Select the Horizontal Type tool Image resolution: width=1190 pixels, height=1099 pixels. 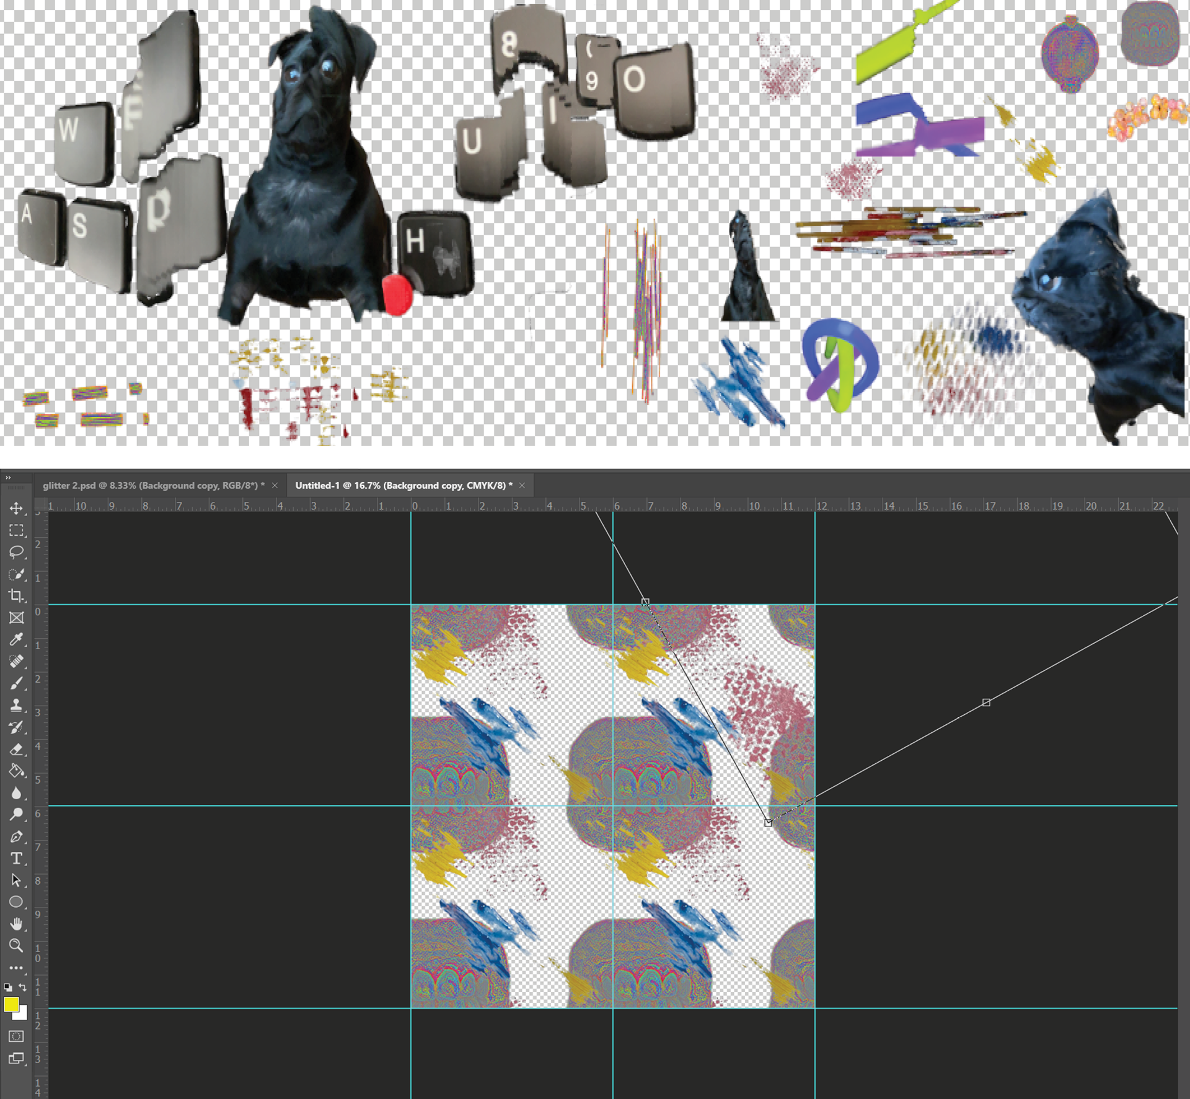click(x=16, y=858)
